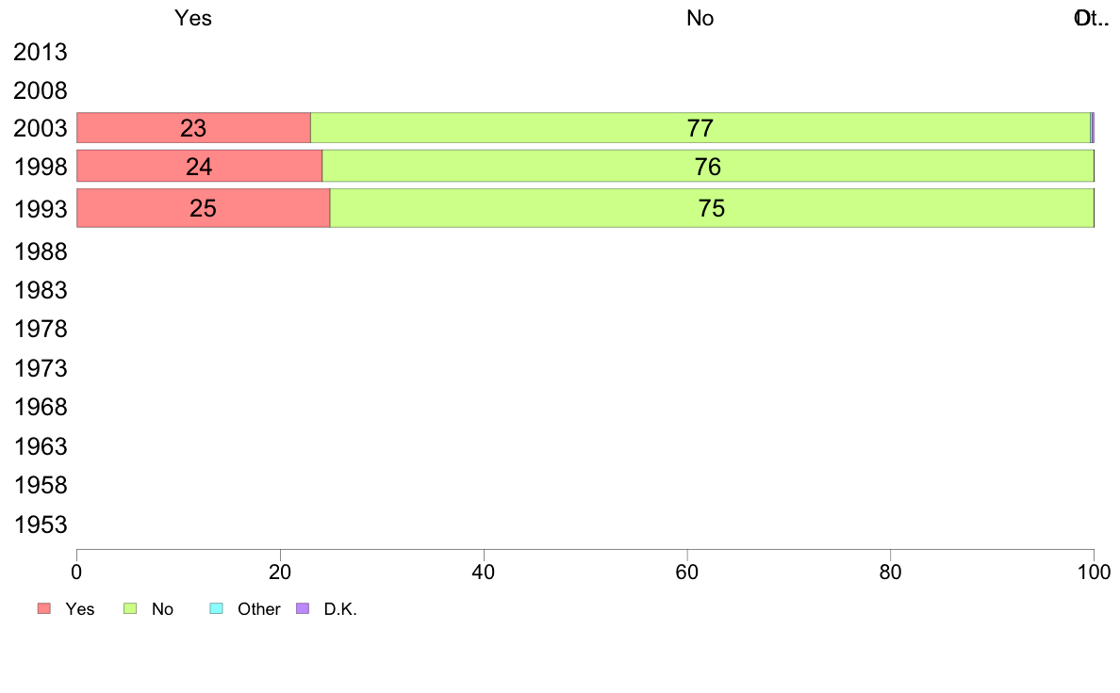
Task: Click the D.K. legend text label
Action: (340, 609)
